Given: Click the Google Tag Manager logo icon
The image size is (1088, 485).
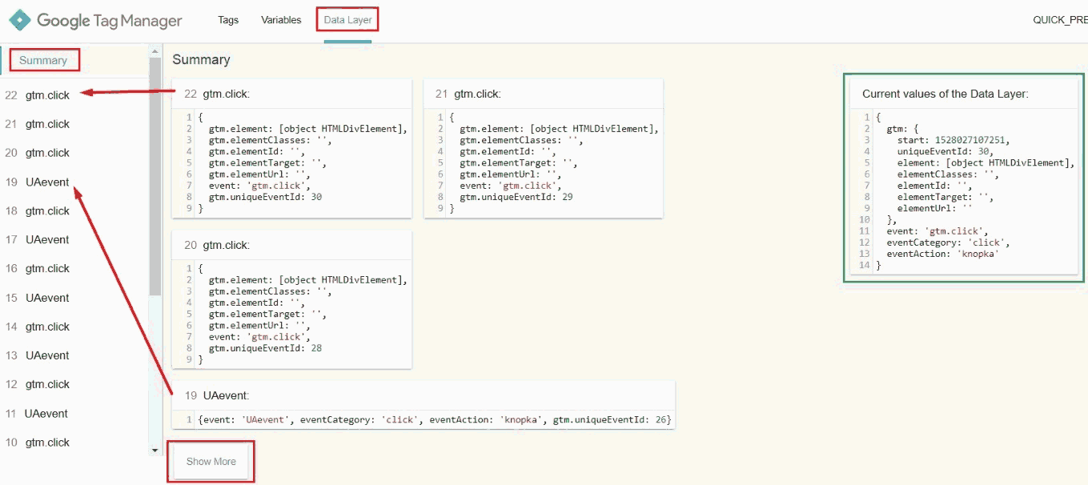Looking at the screenshot, I should click(x=21, y=20).
